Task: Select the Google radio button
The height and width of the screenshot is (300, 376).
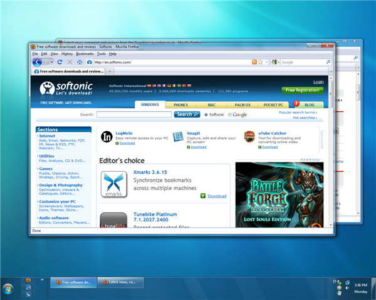Action: click(230, 114)
